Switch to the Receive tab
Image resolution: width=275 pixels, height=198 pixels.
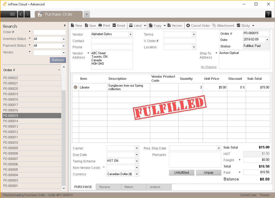(108, 187)
